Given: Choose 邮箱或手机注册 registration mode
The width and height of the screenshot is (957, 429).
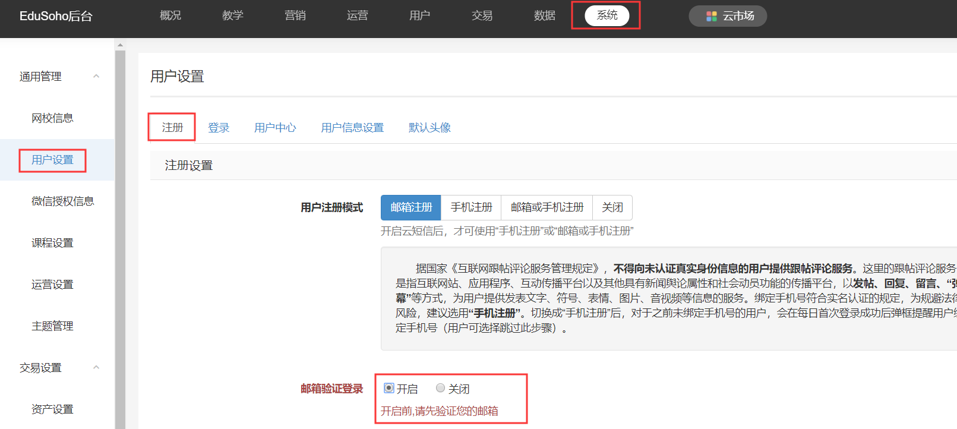Looking at the screenshot, I should point(547,207).
